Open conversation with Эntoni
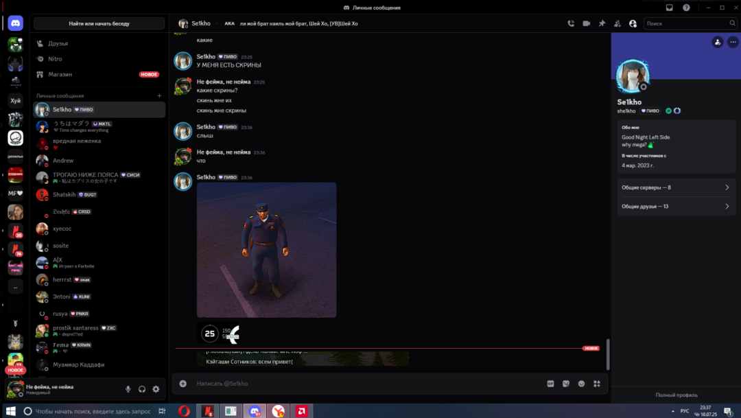Viewport: 741px width, 418px height. 99,297
